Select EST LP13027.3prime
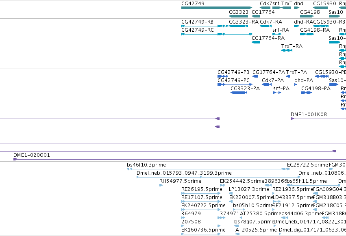The height and width of the screenshot is (236, 346). click(231, 193)
